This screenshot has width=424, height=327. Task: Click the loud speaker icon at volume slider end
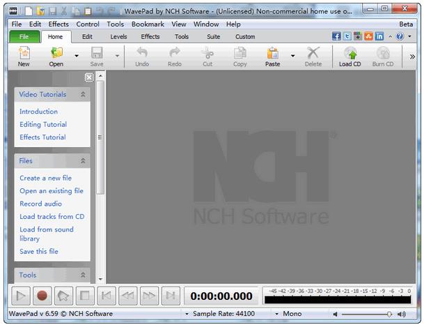[402, 314]
